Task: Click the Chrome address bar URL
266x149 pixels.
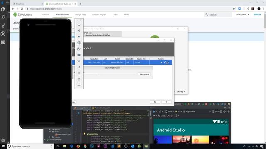Action: click(x=46, y=9)
